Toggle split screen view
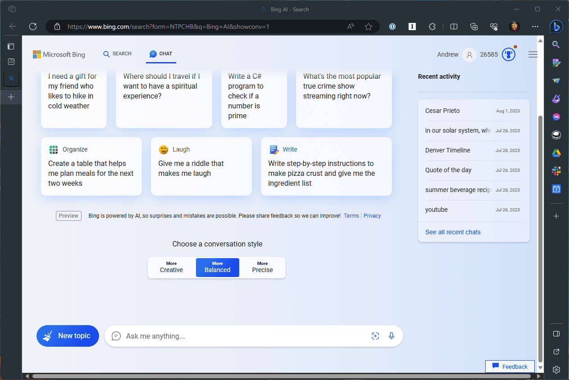Image resolution: width=569 pixels, height=380 pixels. coord(454,27)
